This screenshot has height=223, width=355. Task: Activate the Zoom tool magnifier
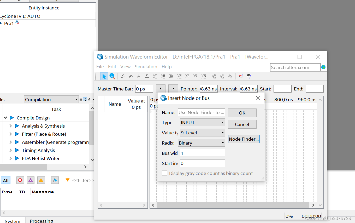point(112,76)
